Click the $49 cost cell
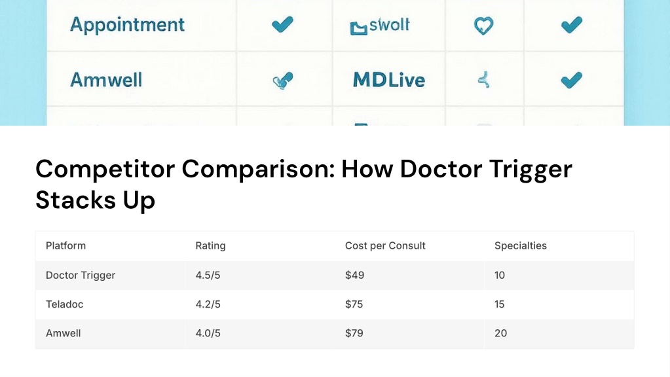670x377 pixels. (355, 276)
